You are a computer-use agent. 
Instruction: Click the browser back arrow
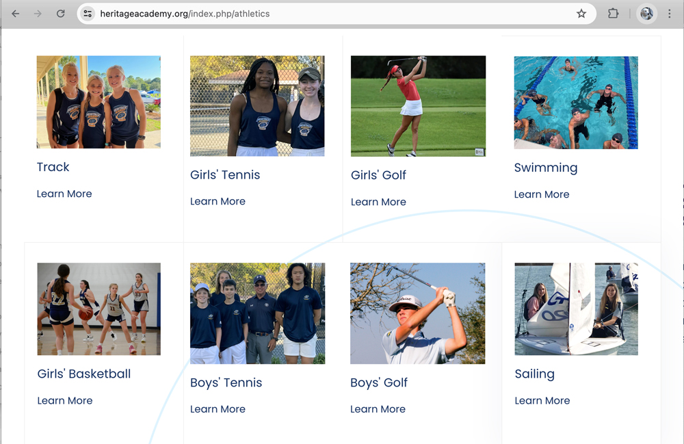click(15, 14)
